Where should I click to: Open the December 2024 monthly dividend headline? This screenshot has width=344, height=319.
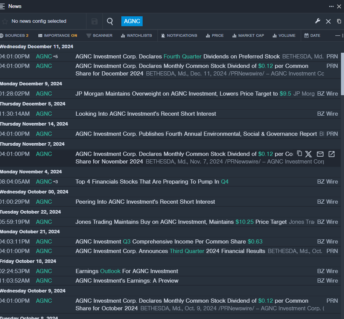pyautogui.click(x=192, y=70)
